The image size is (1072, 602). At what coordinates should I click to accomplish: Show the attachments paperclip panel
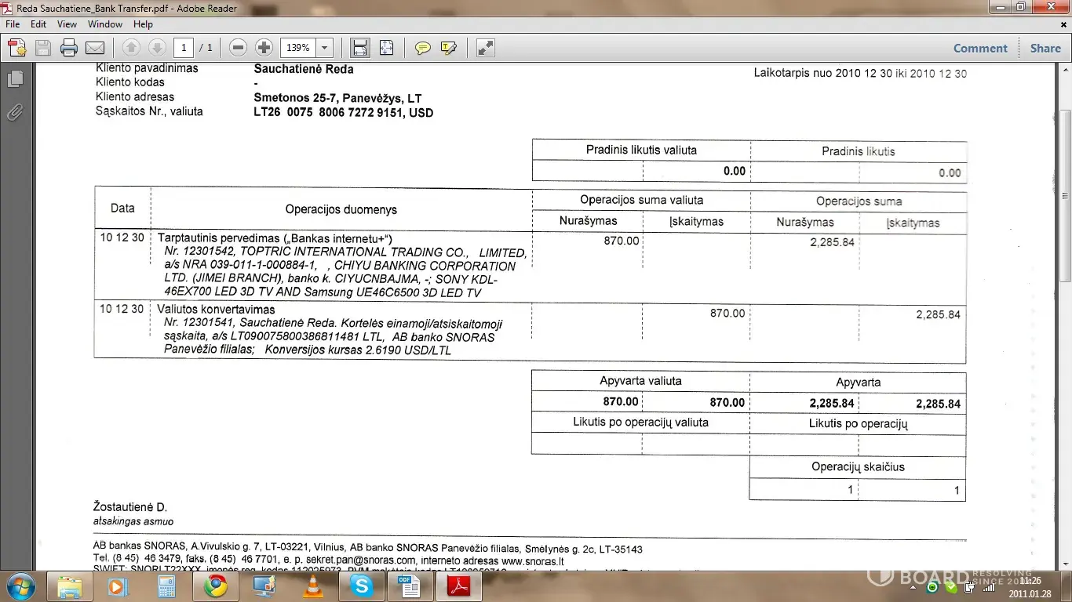coord(14,113)
